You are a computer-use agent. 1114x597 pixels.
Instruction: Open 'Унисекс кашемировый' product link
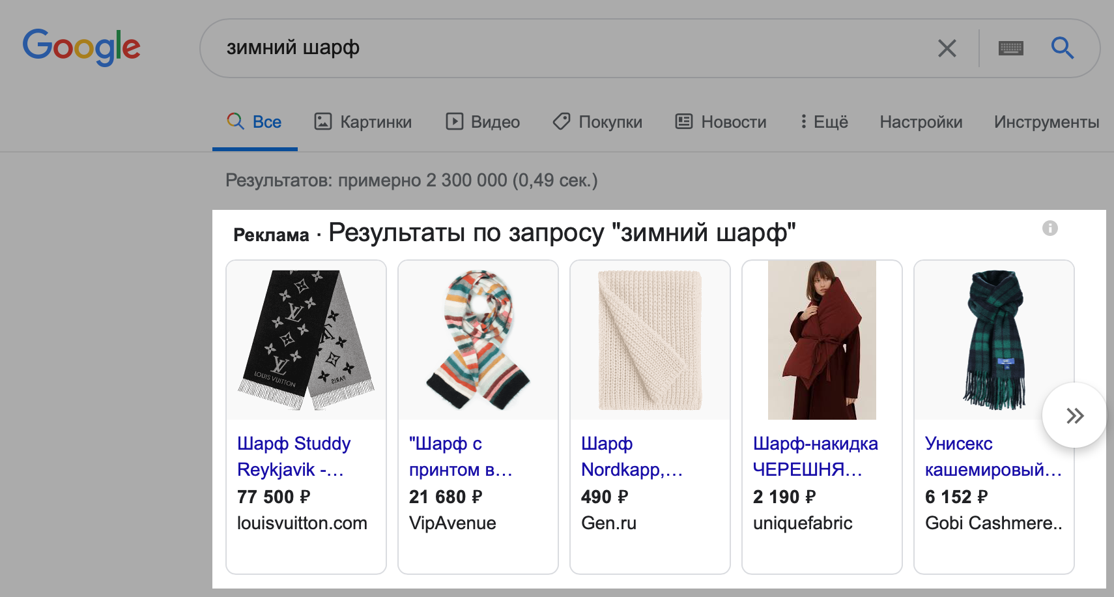[x=993, y=456]
